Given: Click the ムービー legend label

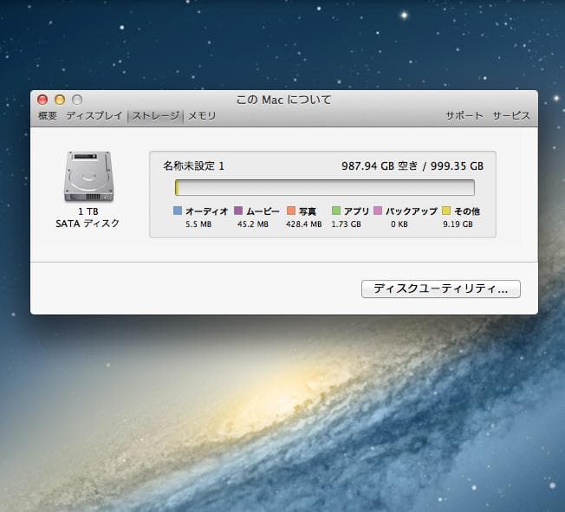Looking at the screenshot, I should click(263, 211).
